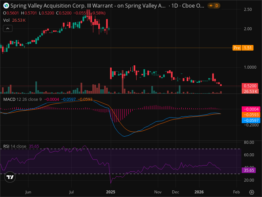The width and height of the screenshot is (262, 197).
Task: Click the Pre 1.51 price label
Action: tap(243, 48)
